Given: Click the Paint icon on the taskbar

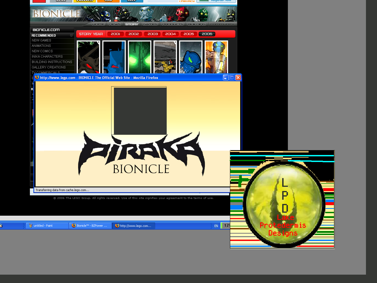Looking at the screenshot, I should [31, 226].
